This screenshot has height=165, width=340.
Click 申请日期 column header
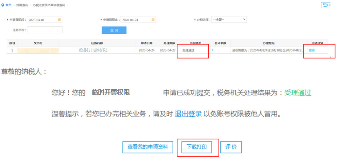tap(147, 43)
